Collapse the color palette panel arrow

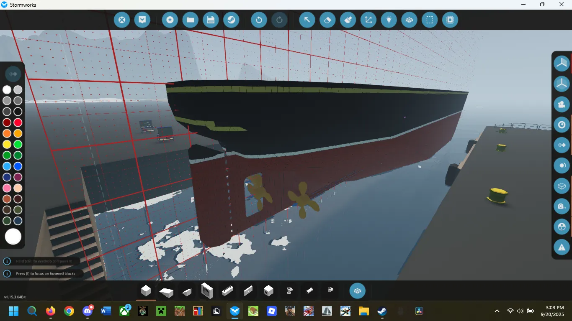[x=13, y=74]
